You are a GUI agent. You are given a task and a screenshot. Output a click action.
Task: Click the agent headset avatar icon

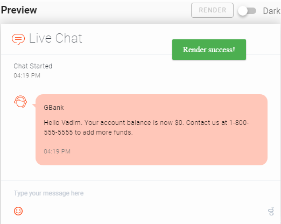click(20, 102)
